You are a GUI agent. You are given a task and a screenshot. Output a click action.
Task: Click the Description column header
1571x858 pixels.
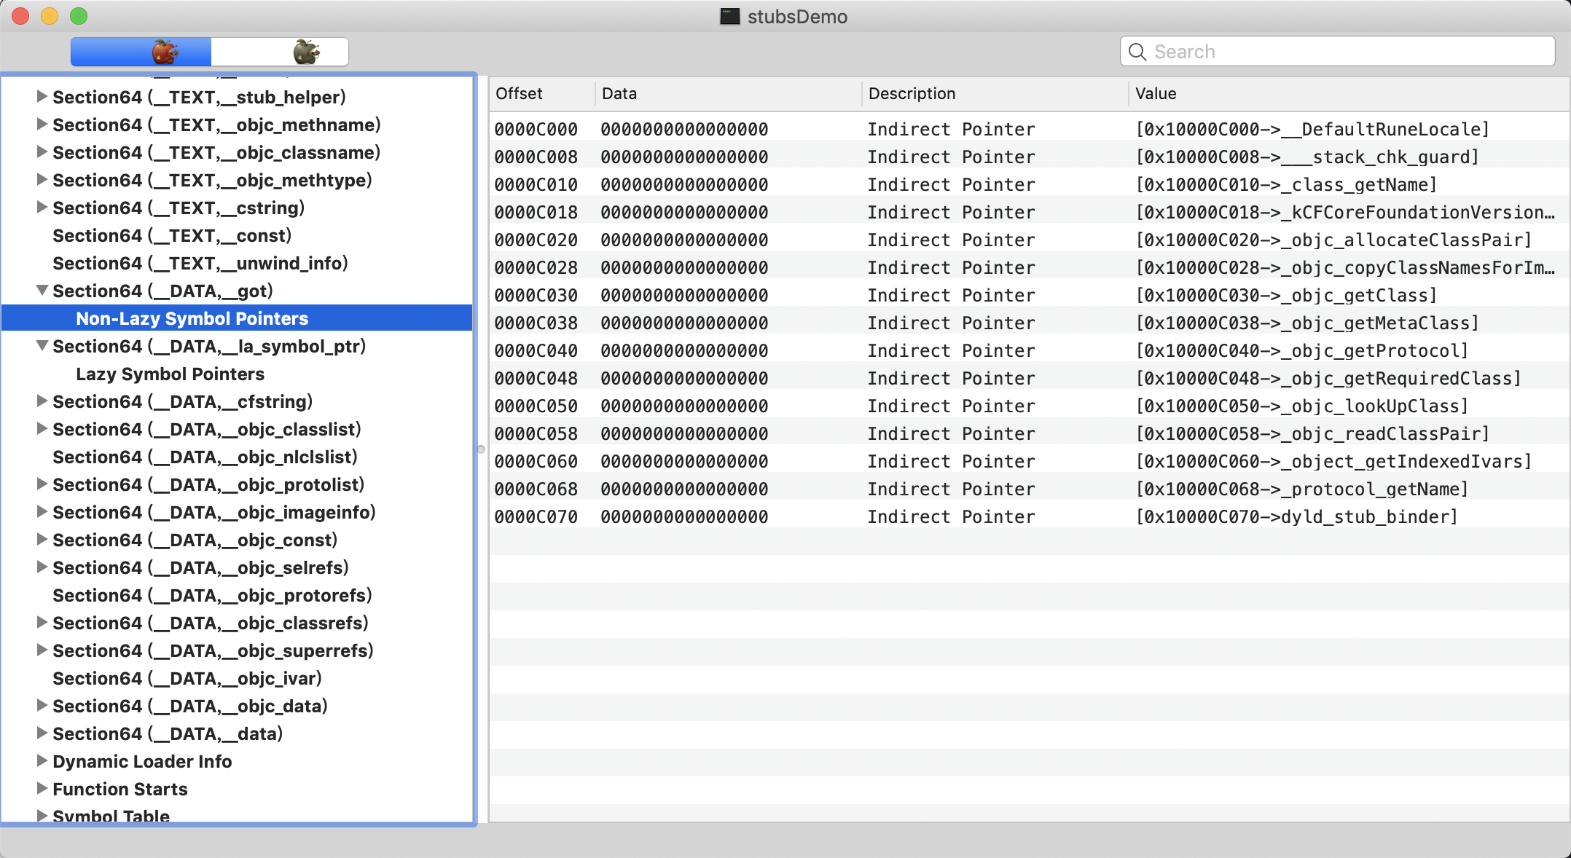(x=912, y=93)
